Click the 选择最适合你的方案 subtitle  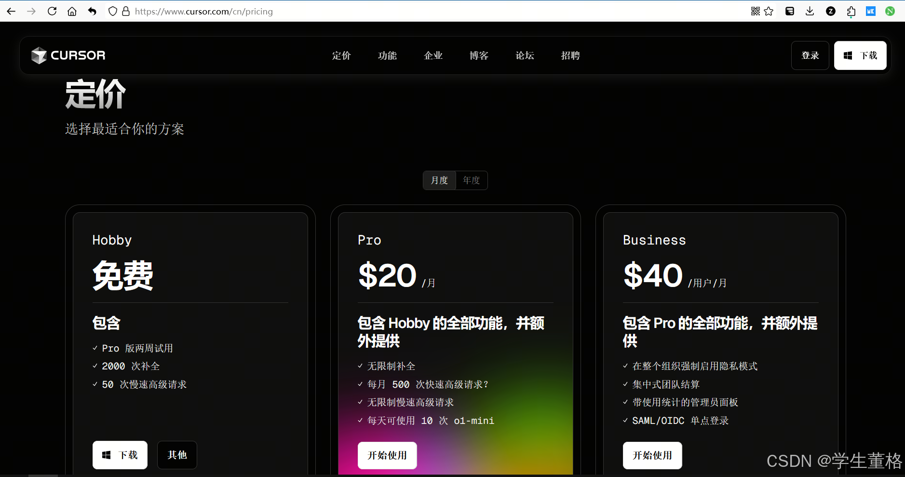click(125, 129)
